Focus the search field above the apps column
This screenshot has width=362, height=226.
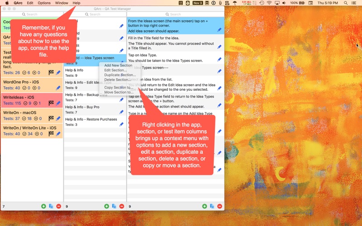(x=32, y=14)
